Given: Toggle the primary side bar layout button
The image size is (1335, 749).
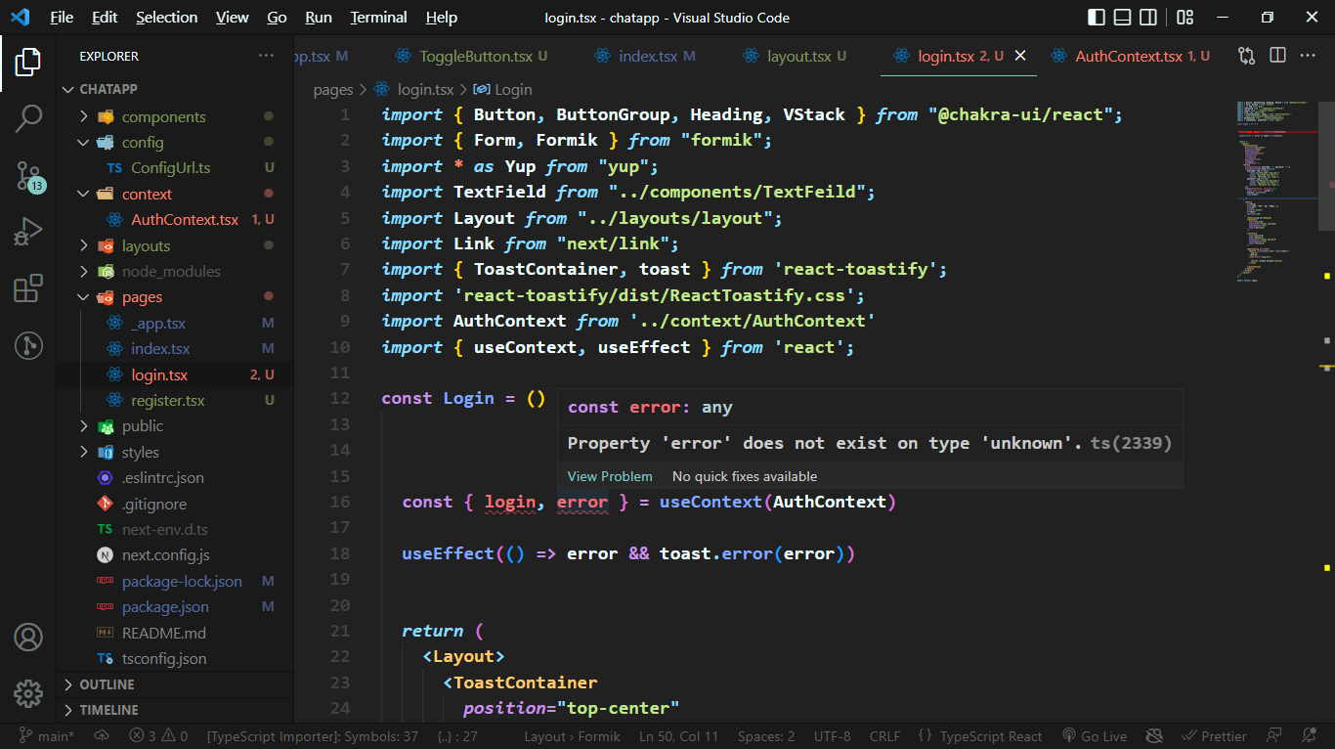Looking at the screenshot, I should pos(1098,18).
